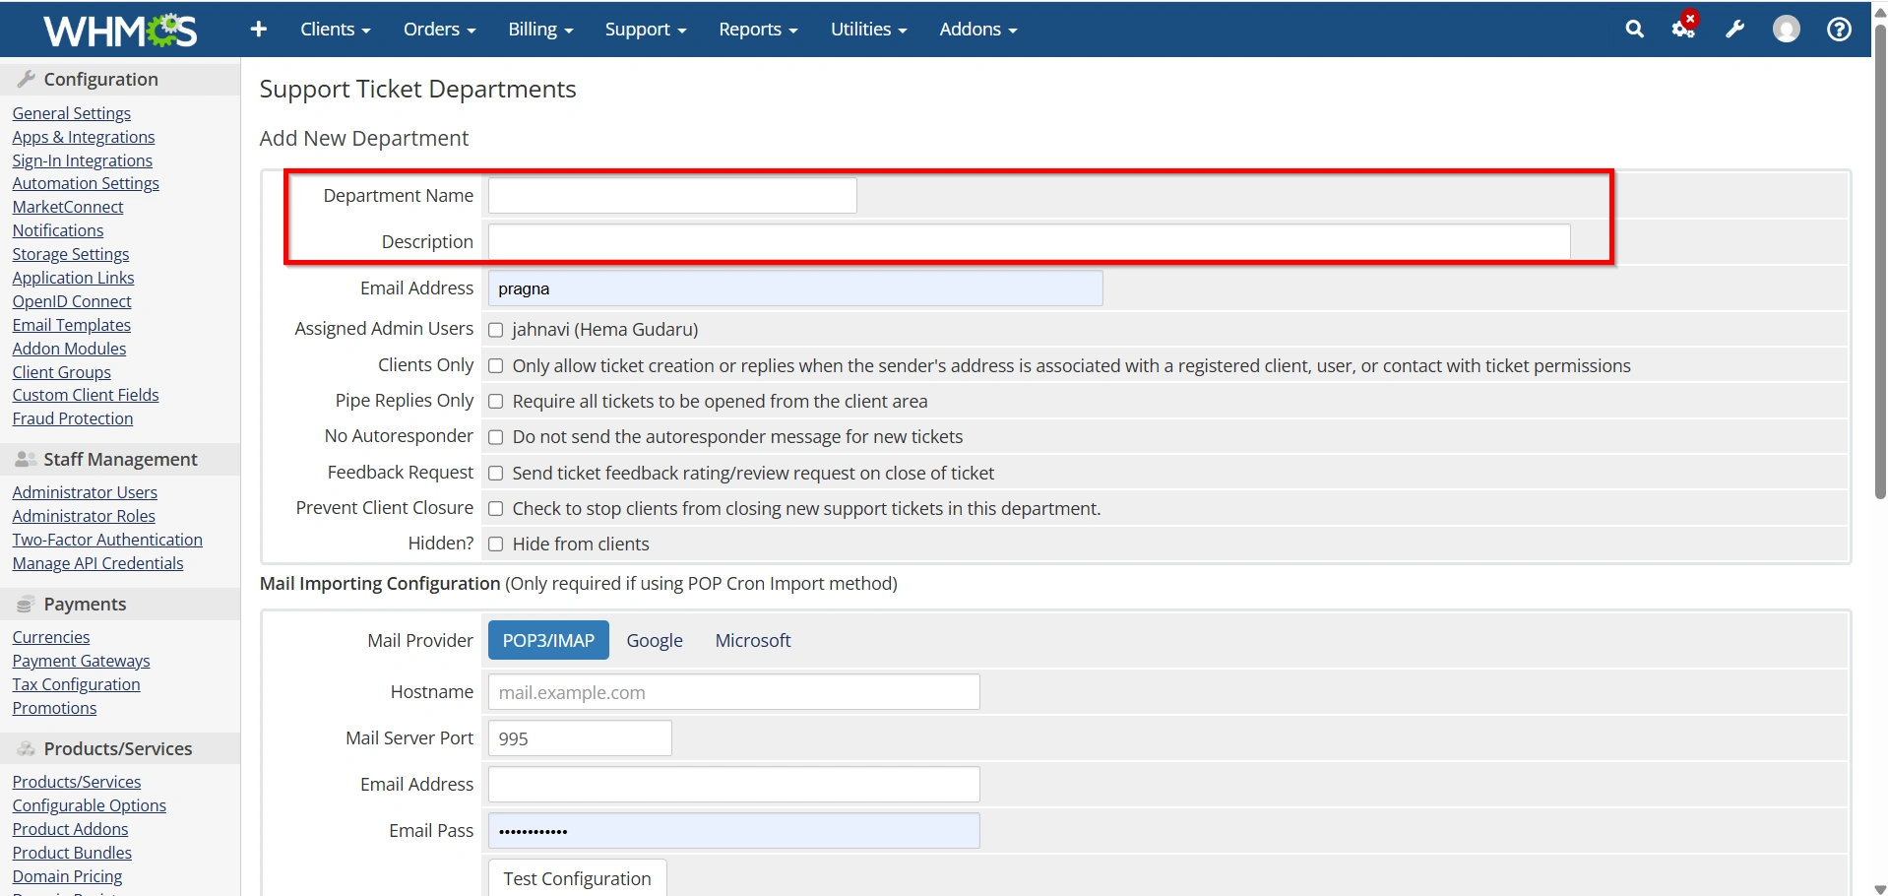
Task: Open the plus quick-add menu
Action: tap(259, 30)
